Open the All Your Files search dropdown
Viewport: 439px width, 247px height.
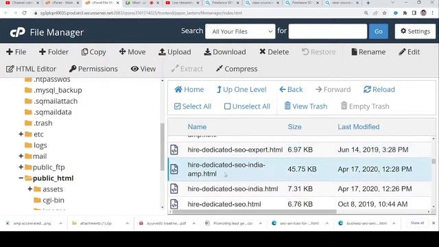coord(240,32)
